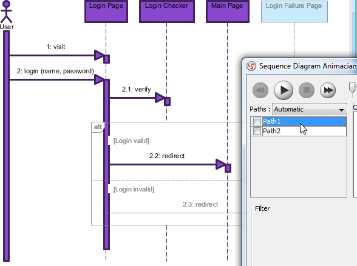Click the Sequence Diagram Animation window icon

point(251,66)
